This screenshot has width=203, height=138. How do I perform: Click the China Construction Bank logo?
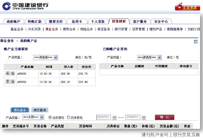25,6
